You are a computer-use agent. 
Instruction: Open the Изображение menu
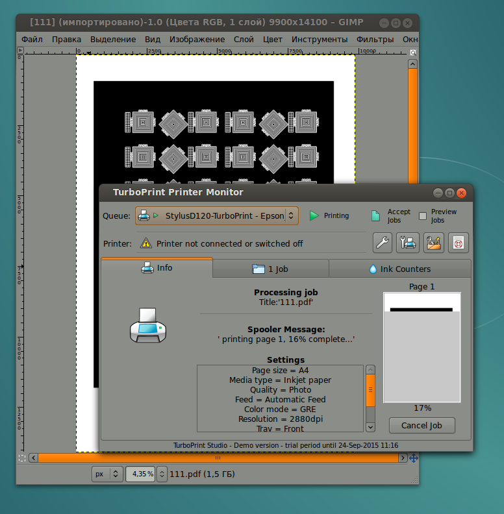(197, 40)
